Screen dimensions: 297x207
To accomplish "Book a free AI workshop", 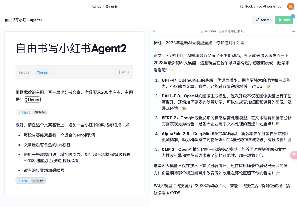I will click(x=260, y=6).
